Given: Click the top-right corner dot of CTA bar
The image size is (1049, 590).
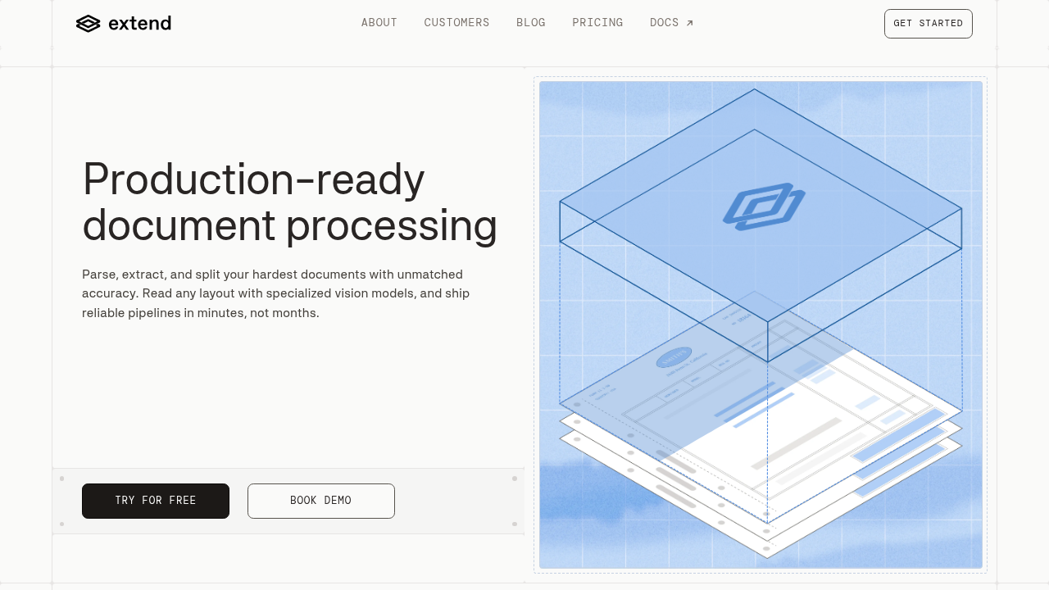Looking at the screenshot, I should (x=515, y=479).
